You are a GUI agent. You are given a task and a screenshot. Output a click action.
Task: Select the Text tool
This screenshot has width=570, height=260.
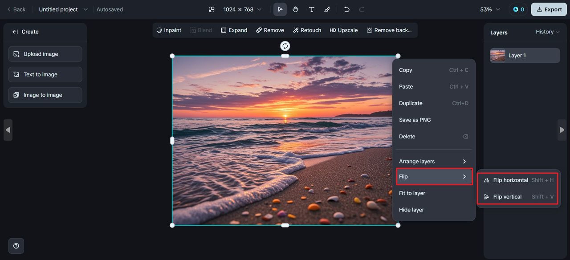point(311,9)
